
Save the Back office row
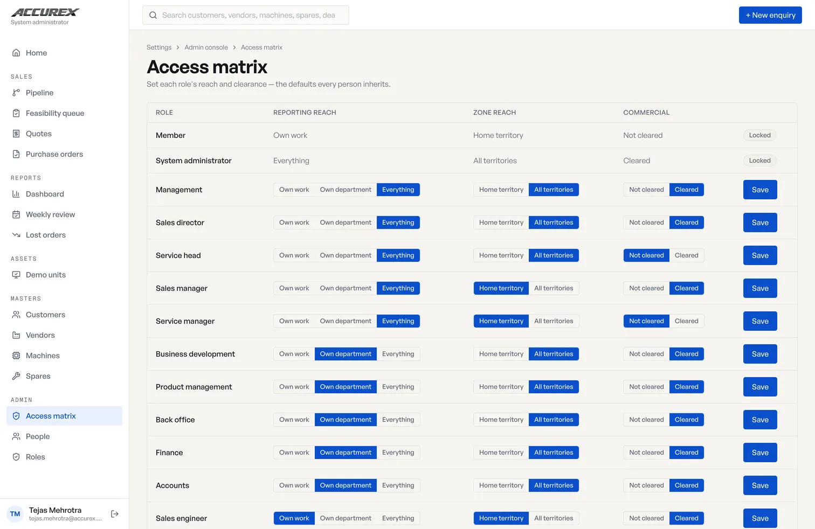tap(760, 420)
